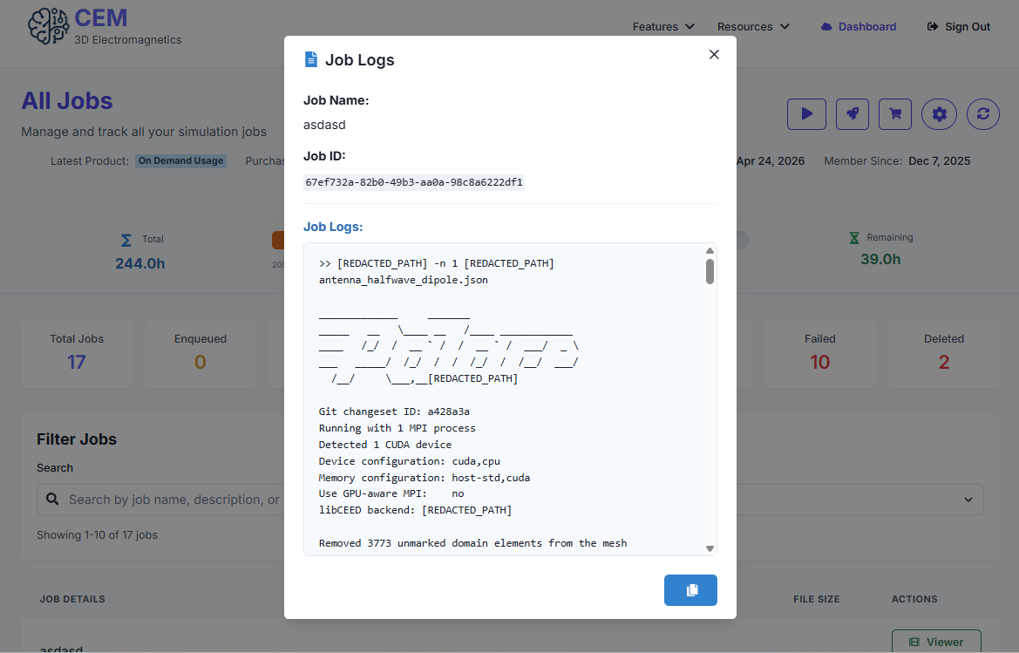Screen dimensions: 1019x653
Task: Click the FILE SIZE column header
Action: pos(816,599)
